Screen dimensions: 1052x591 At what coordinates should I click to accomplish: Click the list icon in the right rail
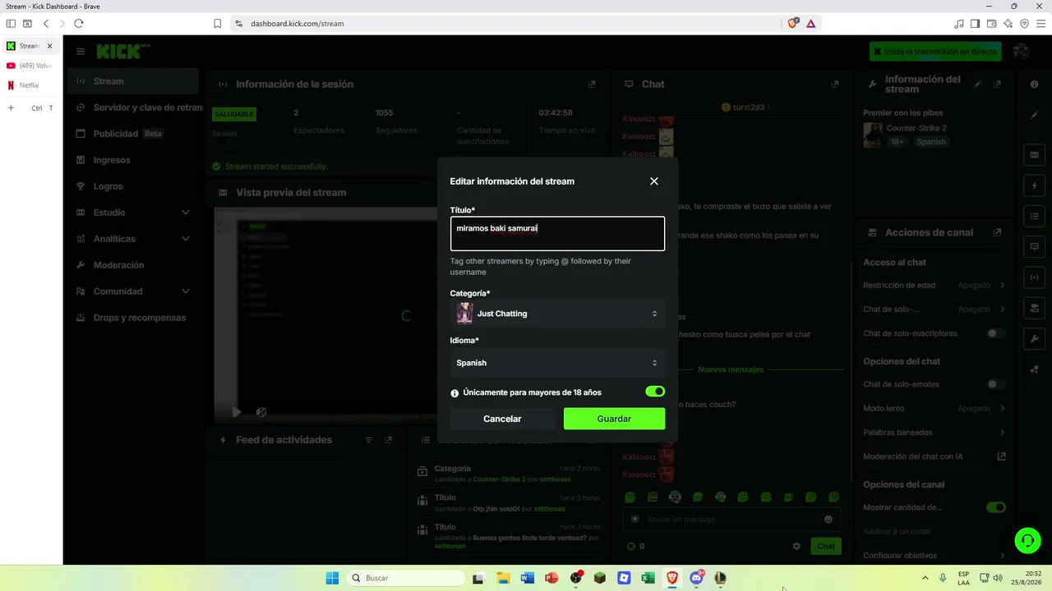point(1034,216)
